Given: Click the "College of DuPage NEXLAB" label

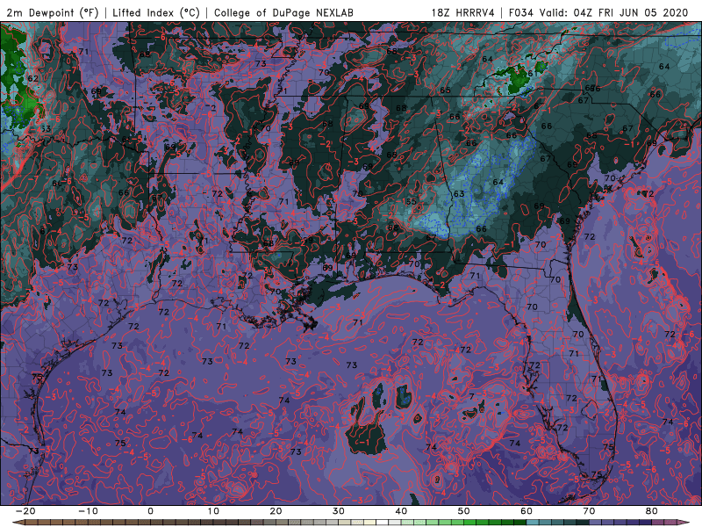Looking at the screenshot, I should pyautogui.click(x=283, y=12).
